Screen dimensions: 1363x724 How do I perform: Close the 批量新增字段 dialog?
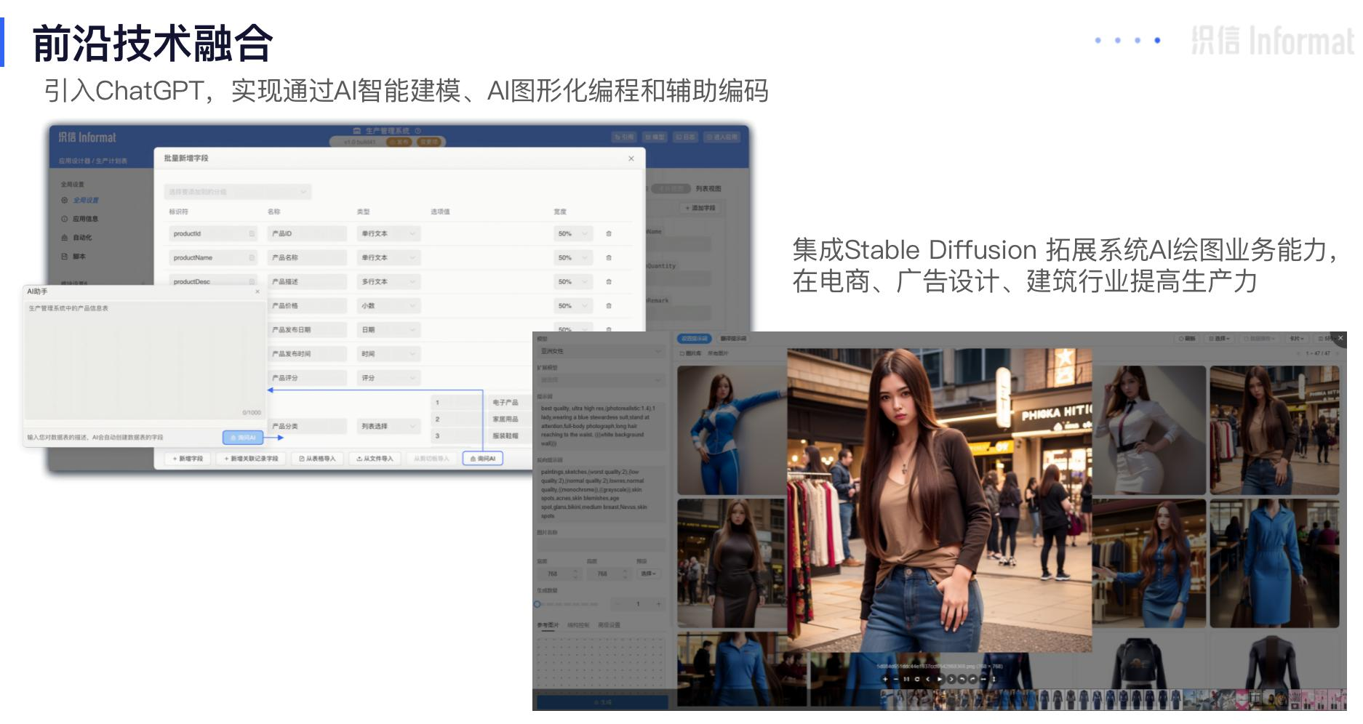631,158
